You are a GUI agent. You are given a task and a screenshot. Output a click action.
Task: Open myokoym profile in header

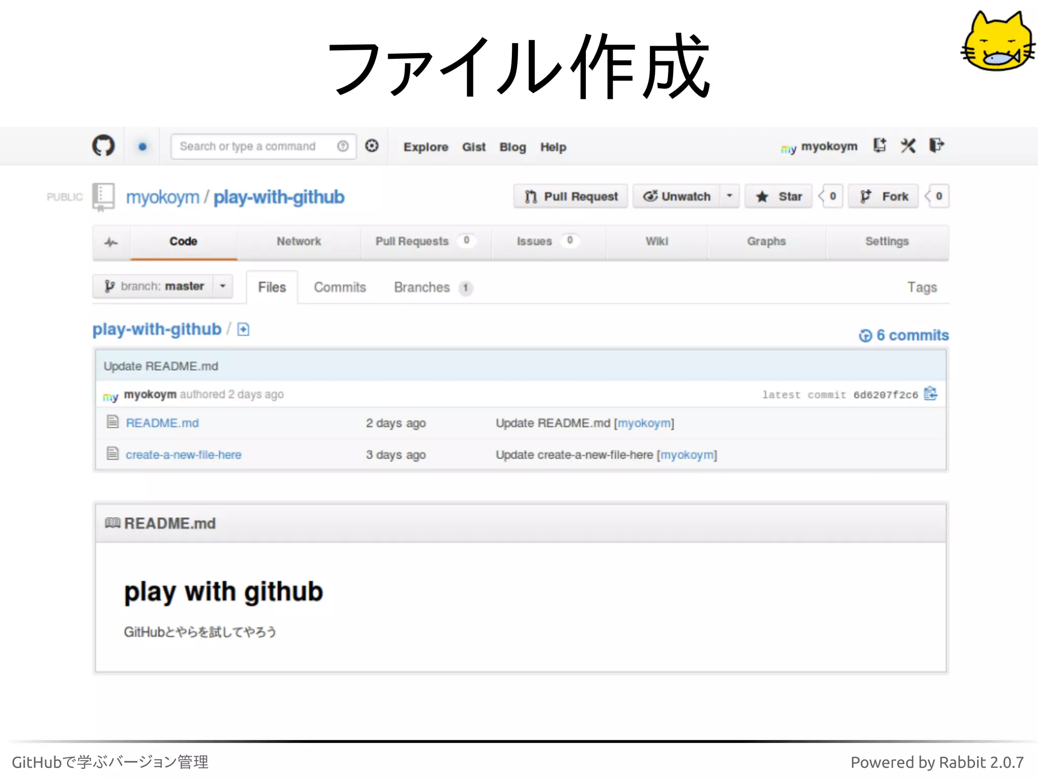click(x=819, y=147)
